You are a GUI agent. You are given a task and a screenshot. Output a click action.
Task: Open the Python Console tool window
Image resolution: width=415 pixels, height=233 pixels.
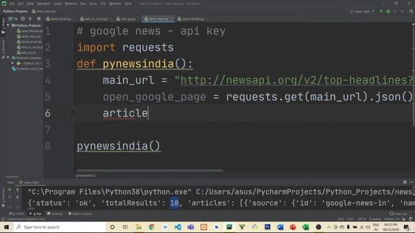(80, 214)
